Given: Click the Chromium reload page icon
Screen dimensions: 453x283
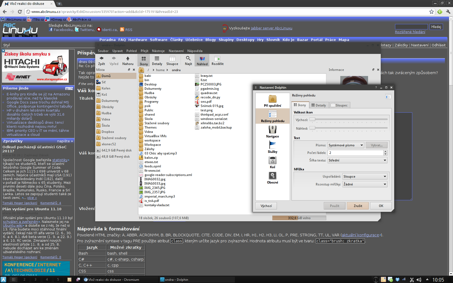Looking at the screenshot, I should 20,12.
